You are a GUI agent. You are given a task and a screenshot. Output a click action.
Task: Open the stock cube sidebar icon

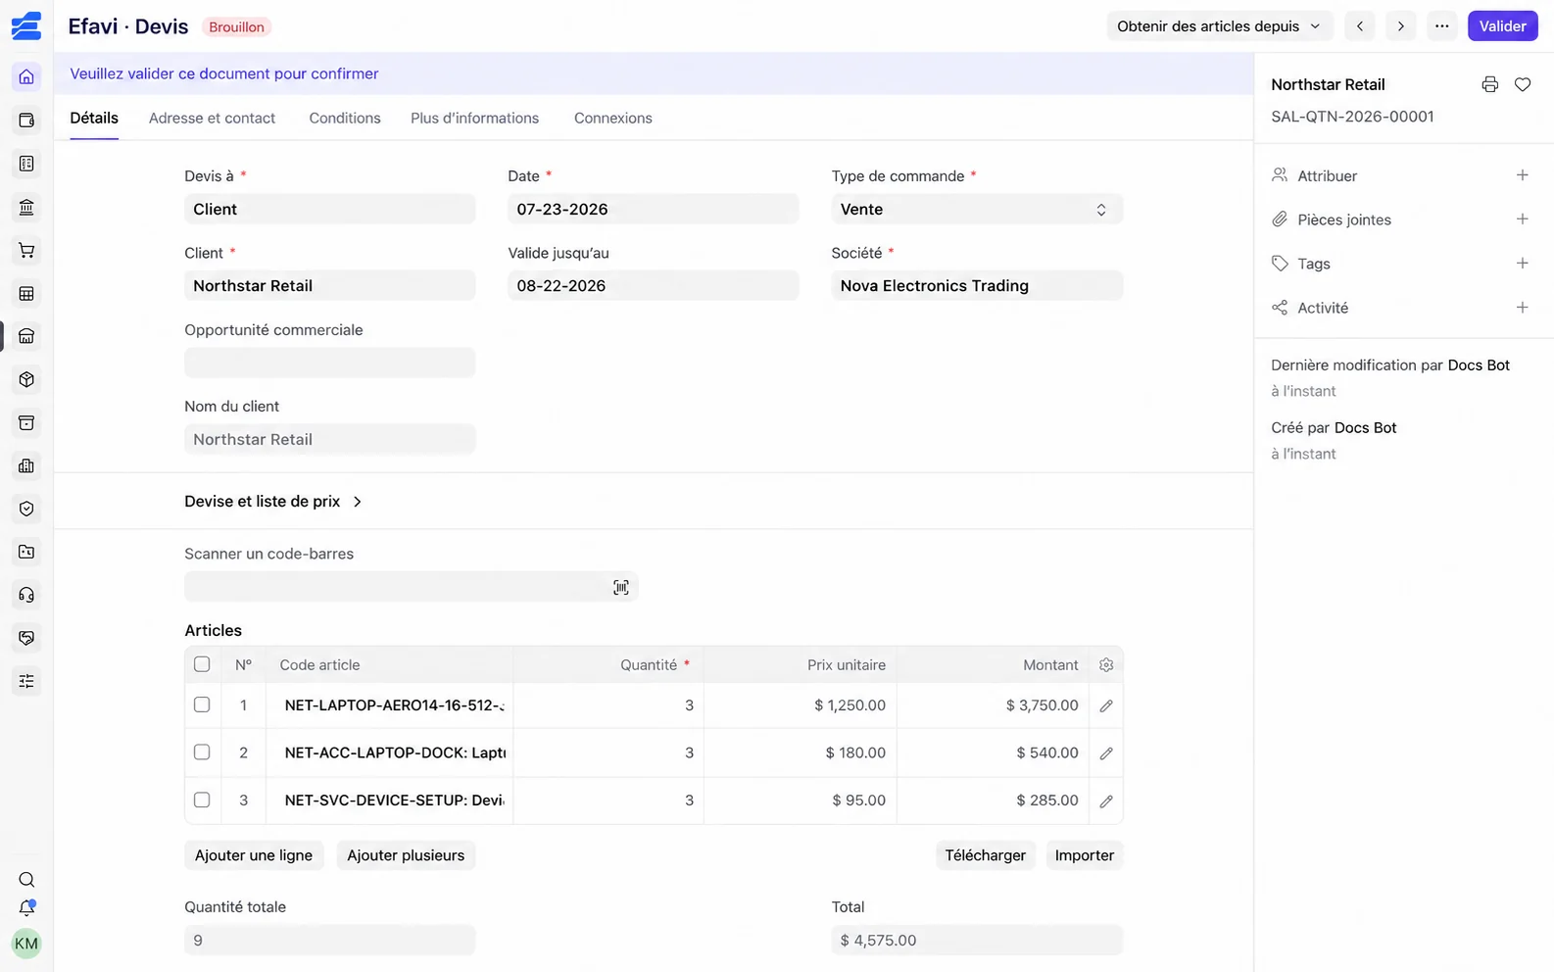pos(26,379)
